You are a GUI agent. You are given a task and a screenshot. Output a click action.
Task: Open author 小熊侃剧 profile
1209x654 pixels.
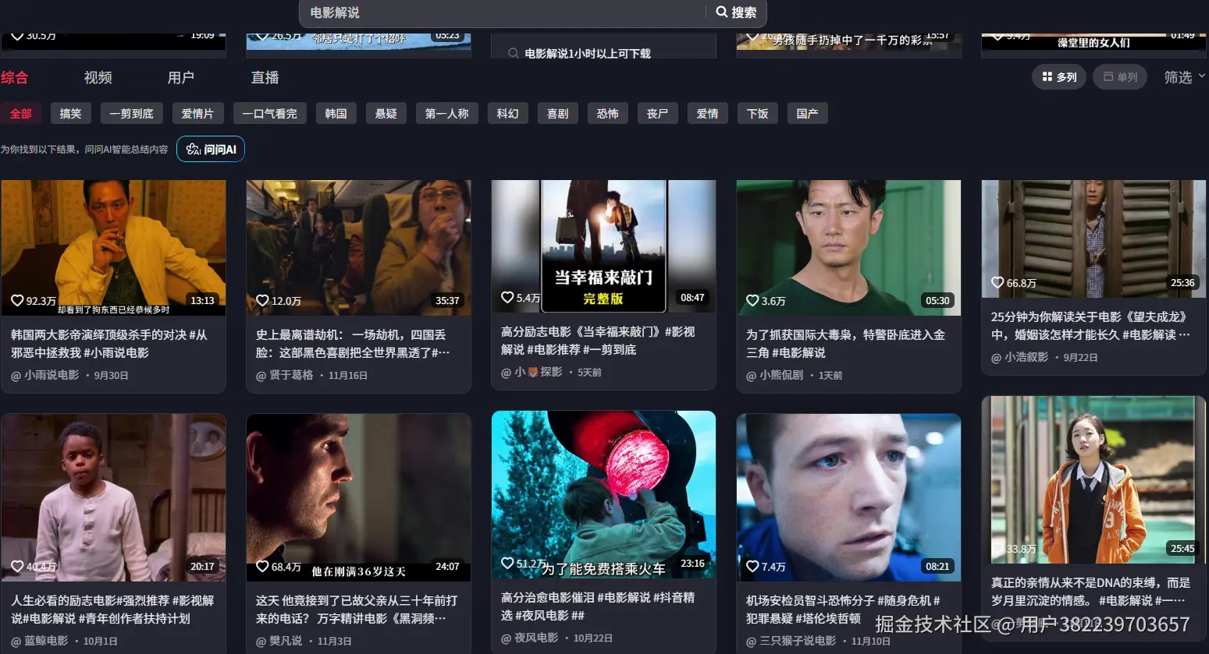[x=775, y=375]
